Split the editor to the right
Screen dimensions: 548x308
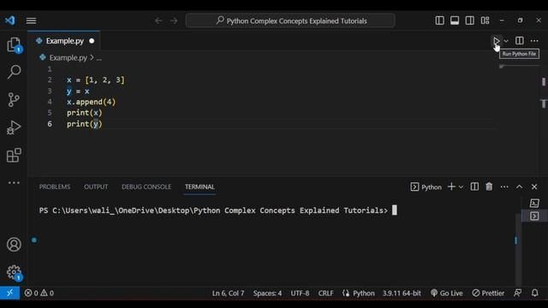520,41
